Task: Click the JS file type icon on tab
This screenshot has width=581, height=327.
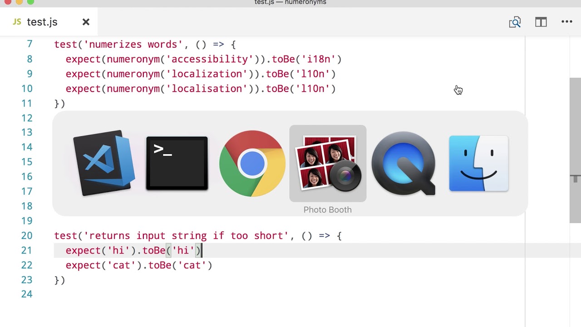Action: (x=17, y=22)
